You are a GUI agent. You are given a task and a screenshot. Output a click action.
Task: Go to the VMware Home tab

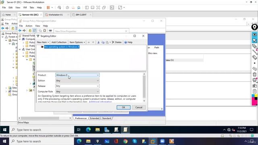coord(8,14)
